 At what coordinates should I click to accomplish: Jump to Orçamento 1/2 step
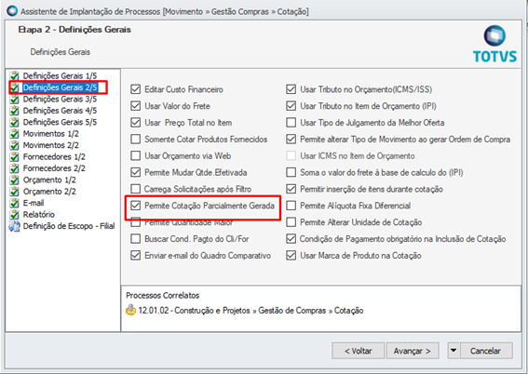click(49, 180)
